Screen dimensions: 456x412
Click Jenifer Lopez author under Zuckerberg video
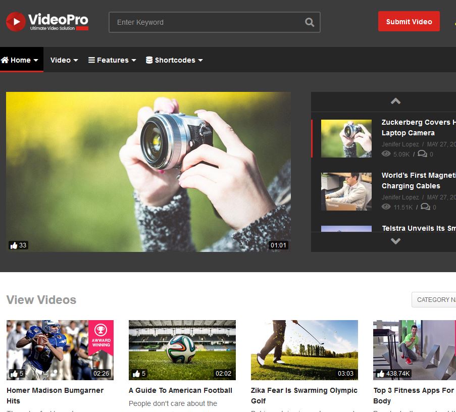[x=400, y=144]
